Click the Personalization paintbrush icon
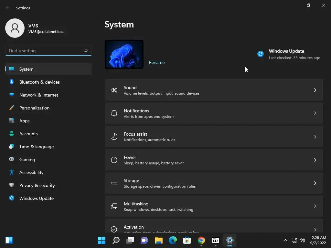Image resolution: width=331 pixels, height=248 pixels. [12, 108]
